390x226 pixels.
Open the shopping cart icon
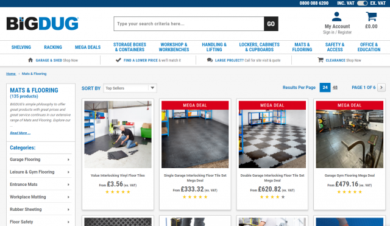[x=371, y=16]
